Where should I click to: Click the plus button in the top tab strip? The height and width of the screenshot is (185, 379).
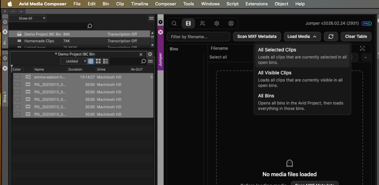point(21,11)
